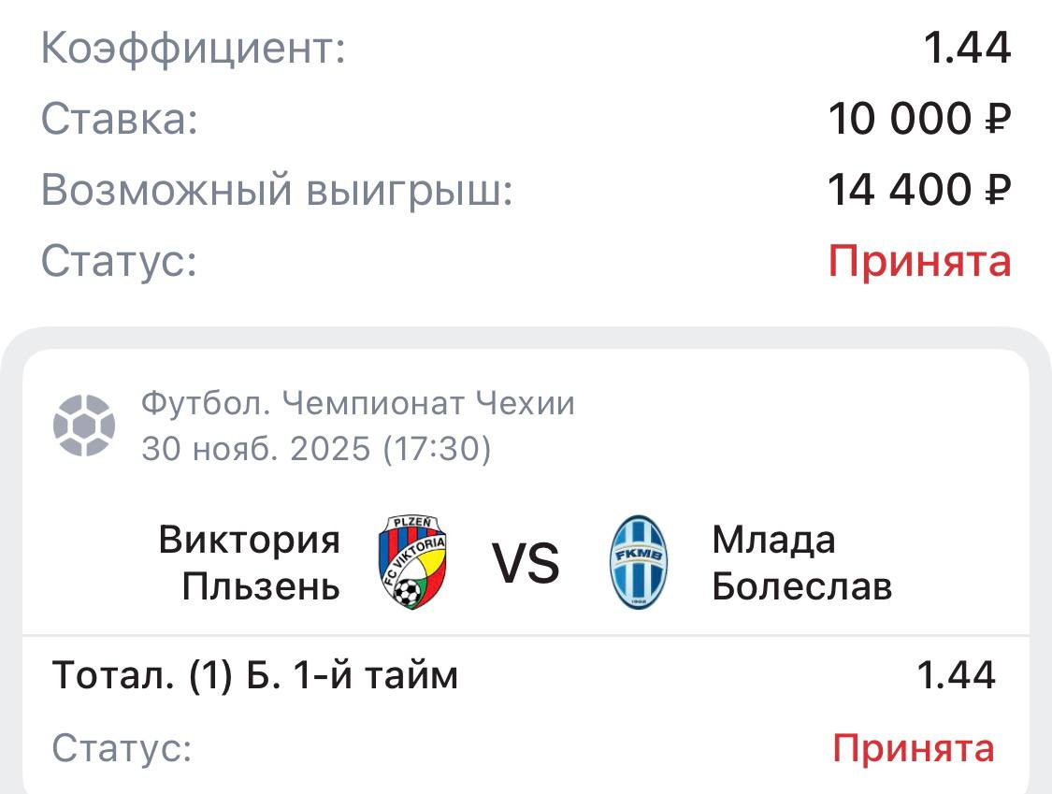The height and width of the screenshot is (794, 1052).
Task: Tap the red Принята status in the event card
Action: [x=914, y=748]
